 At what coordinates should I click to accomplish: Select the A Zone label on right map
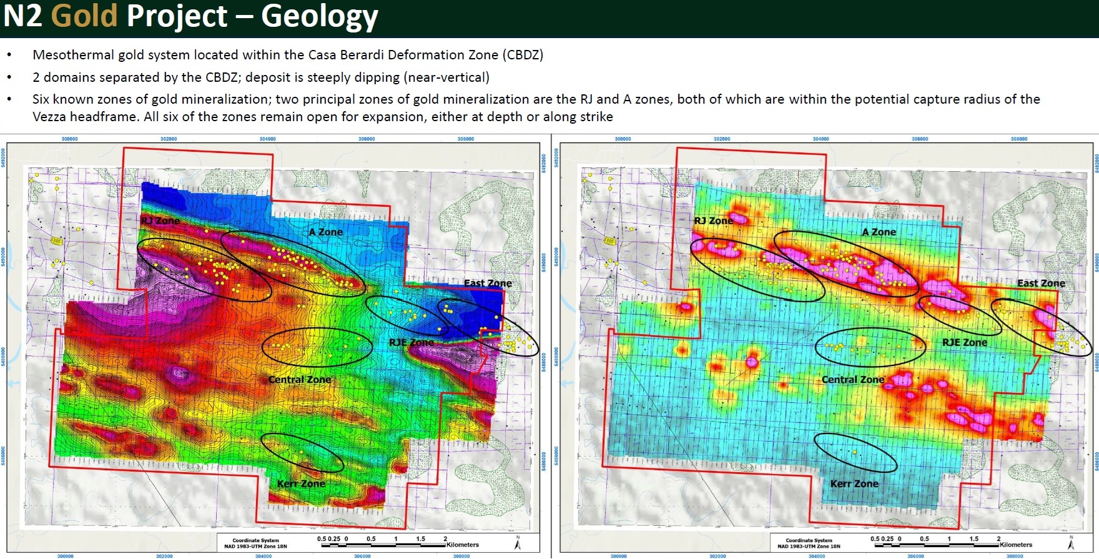[879, 232]
